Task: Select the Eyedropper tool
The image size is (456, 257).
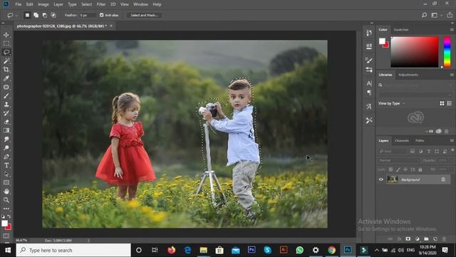Action: point(6,79)
